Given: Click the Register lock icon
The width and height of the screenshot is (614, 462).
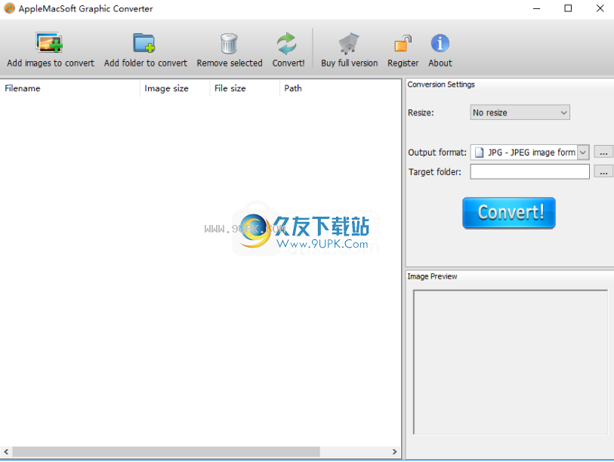Looking at the screenshot, I should pos(403,43).
